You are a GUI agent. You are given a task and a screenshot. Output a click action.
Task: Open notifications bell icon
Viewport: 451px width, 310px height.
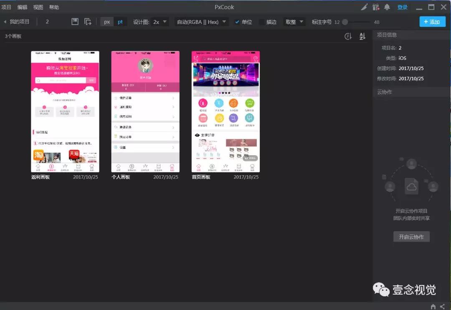click(x=387, y=7)
